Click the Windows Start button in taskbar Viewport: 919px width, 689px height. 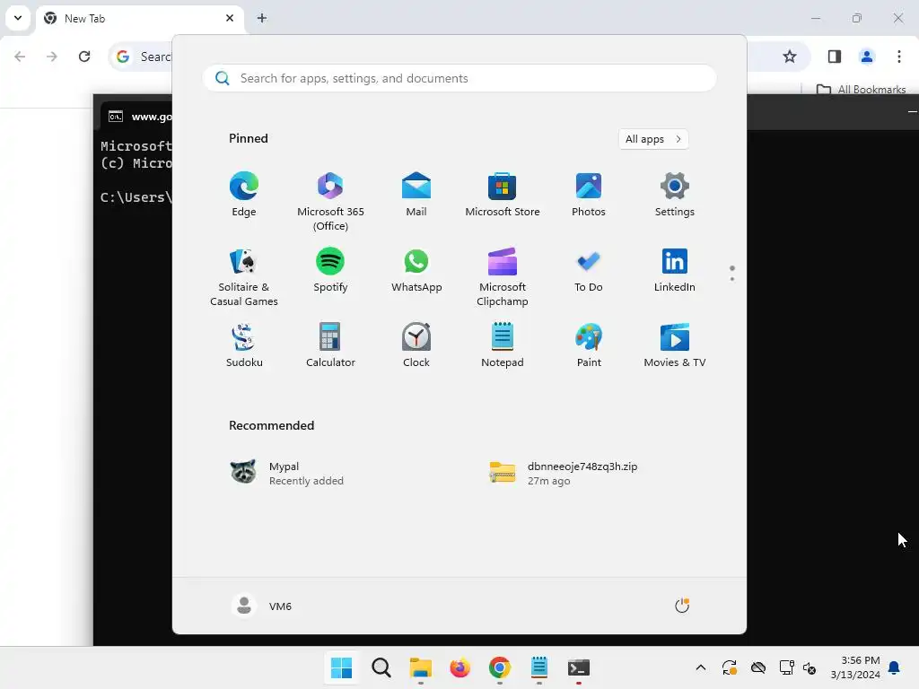click(341, 667)
